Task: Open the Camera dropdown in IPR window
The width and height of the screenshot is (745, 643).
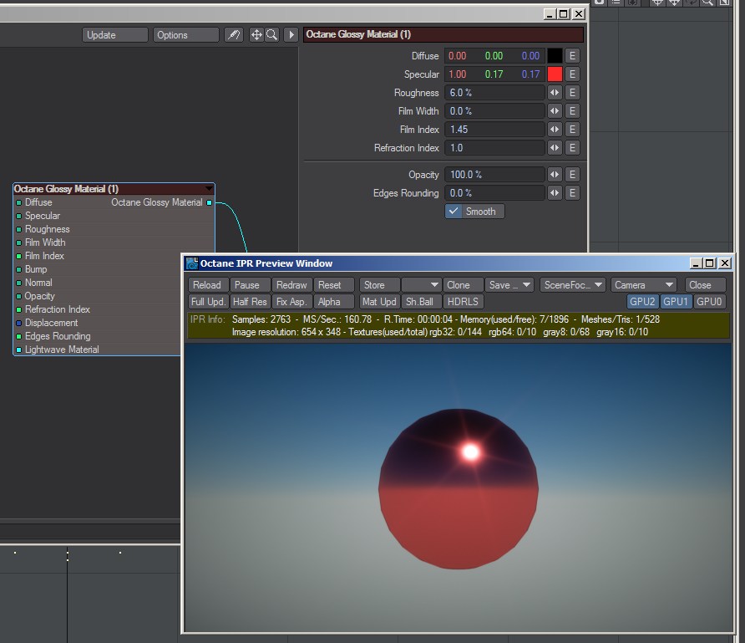Action: (643, 285)
